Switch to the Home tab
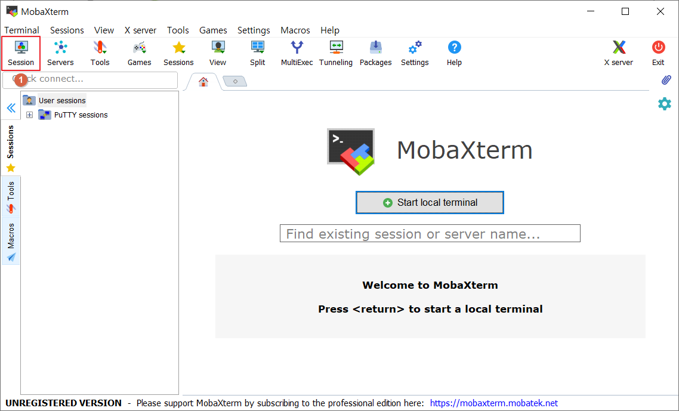The width and height of the screenshot is (679, 411). 203,81
